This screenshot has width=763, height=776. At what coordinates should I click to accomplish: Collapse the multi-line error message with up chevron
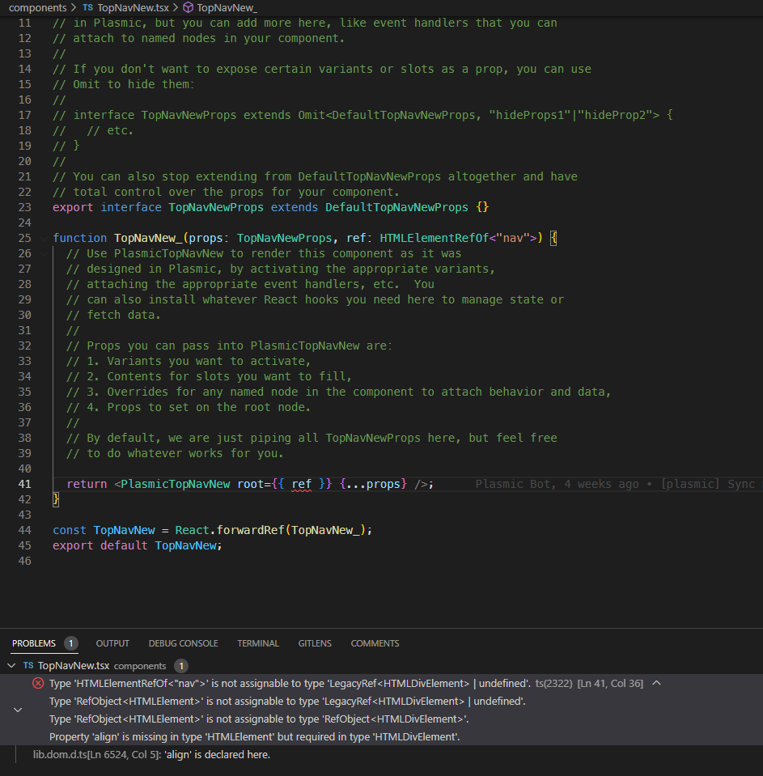[656, 683]
